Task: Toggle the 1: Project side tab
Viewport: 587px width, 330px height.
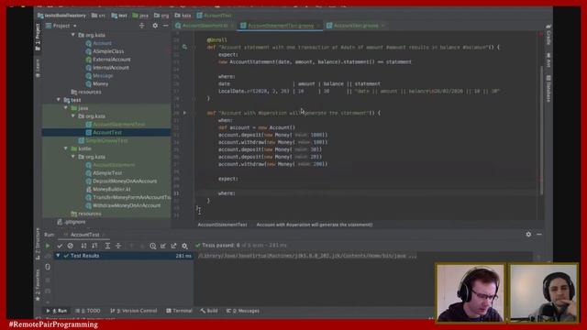Action: 38,37
